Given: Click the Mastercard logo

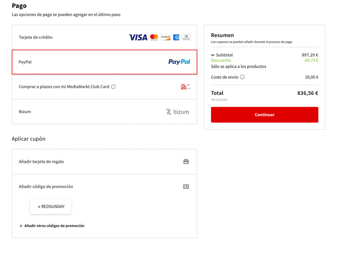Looking at the screenshot, I should tap(154, 37).
